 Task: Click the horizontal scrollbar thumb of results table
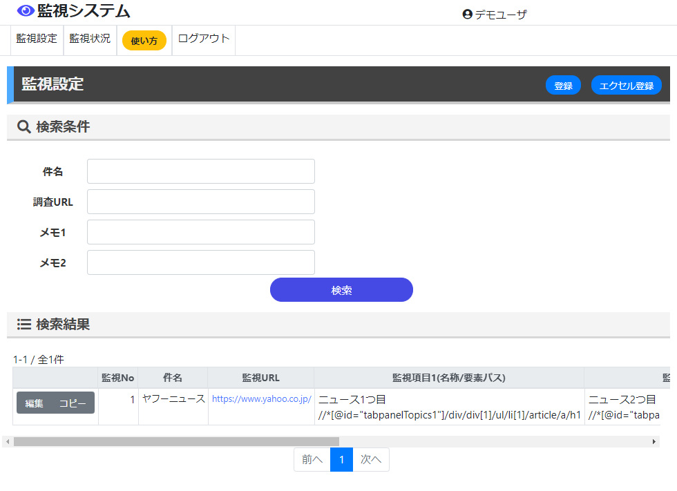[x=176, y=441]
